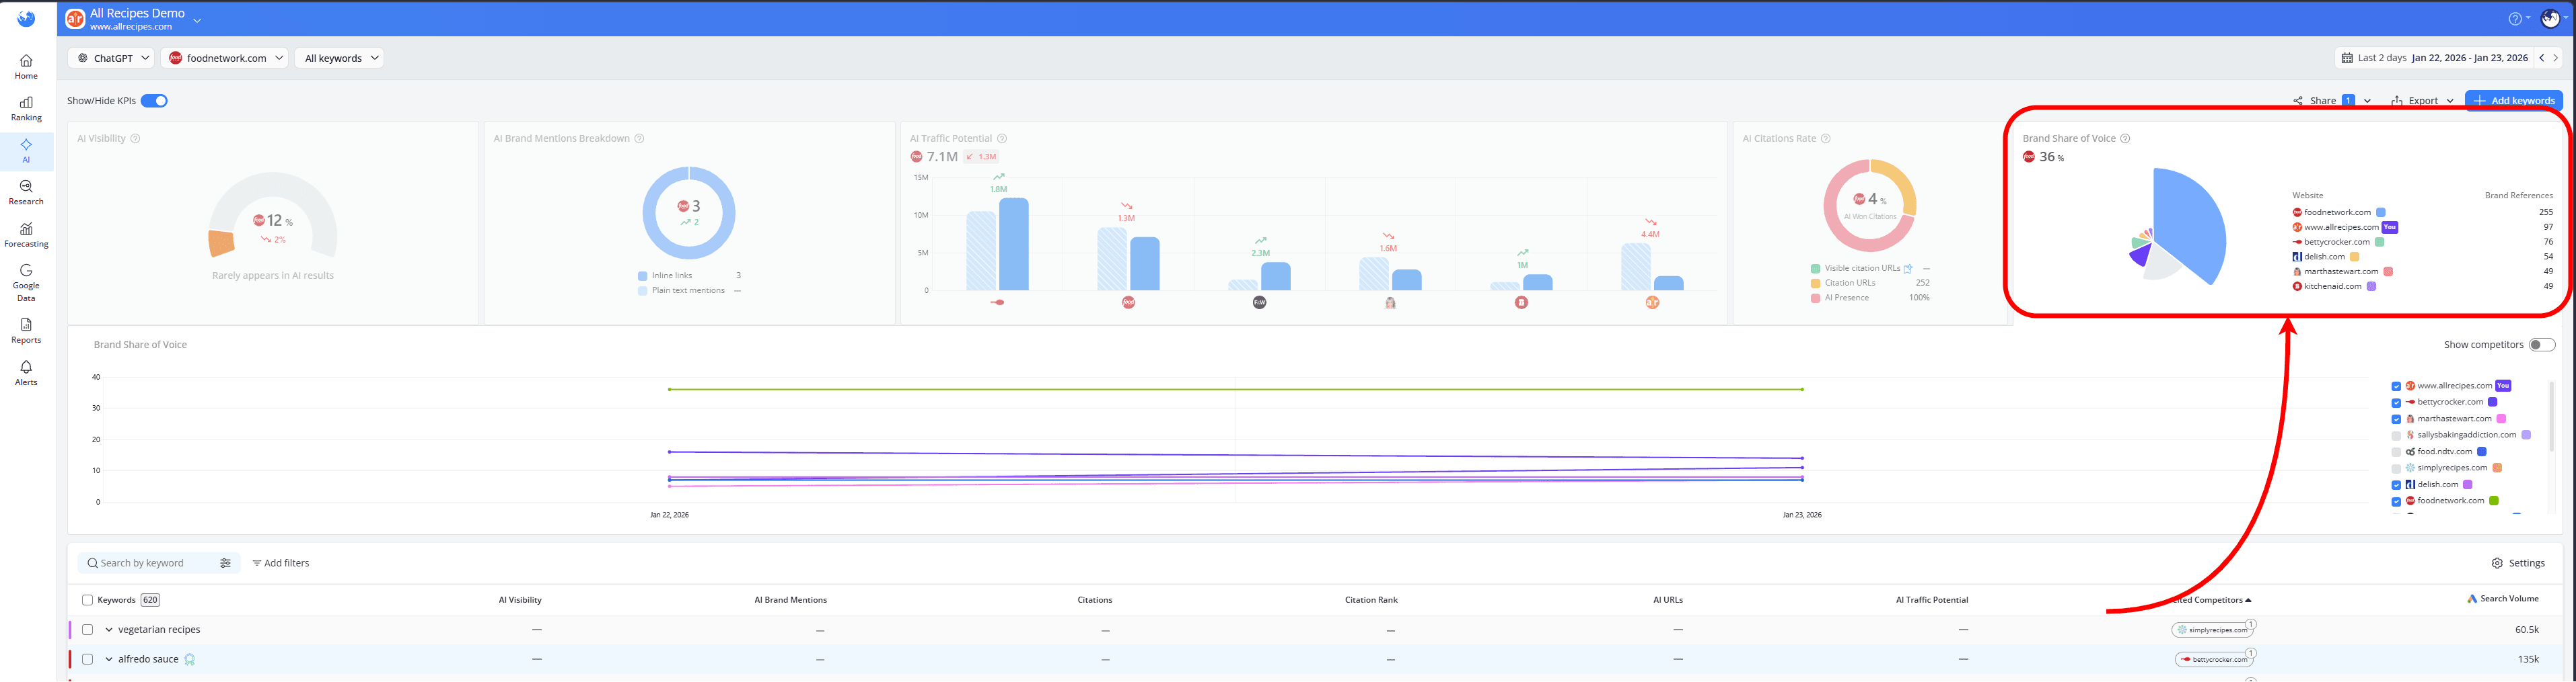Open the Research section
Screen dimensions: 2576x682
pyautogui.click(x=26, y=193)
